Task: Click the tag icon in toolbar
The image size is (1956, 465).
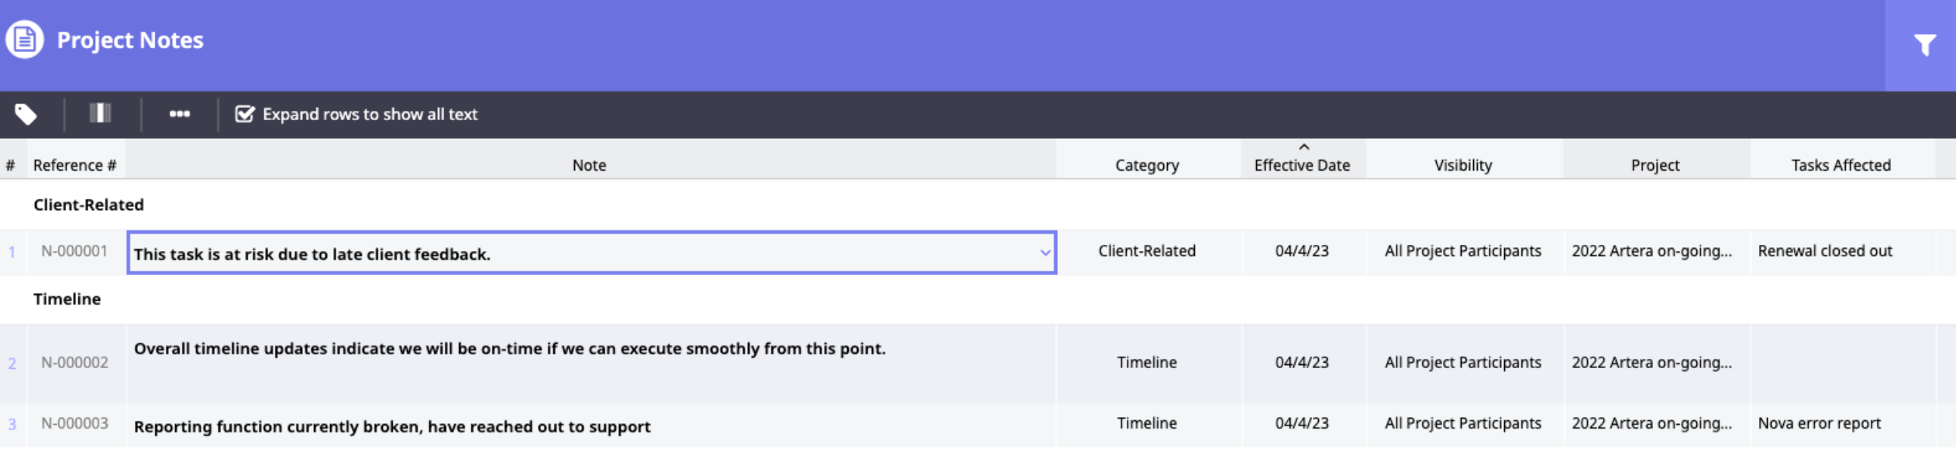Action: tap(26, 114)
